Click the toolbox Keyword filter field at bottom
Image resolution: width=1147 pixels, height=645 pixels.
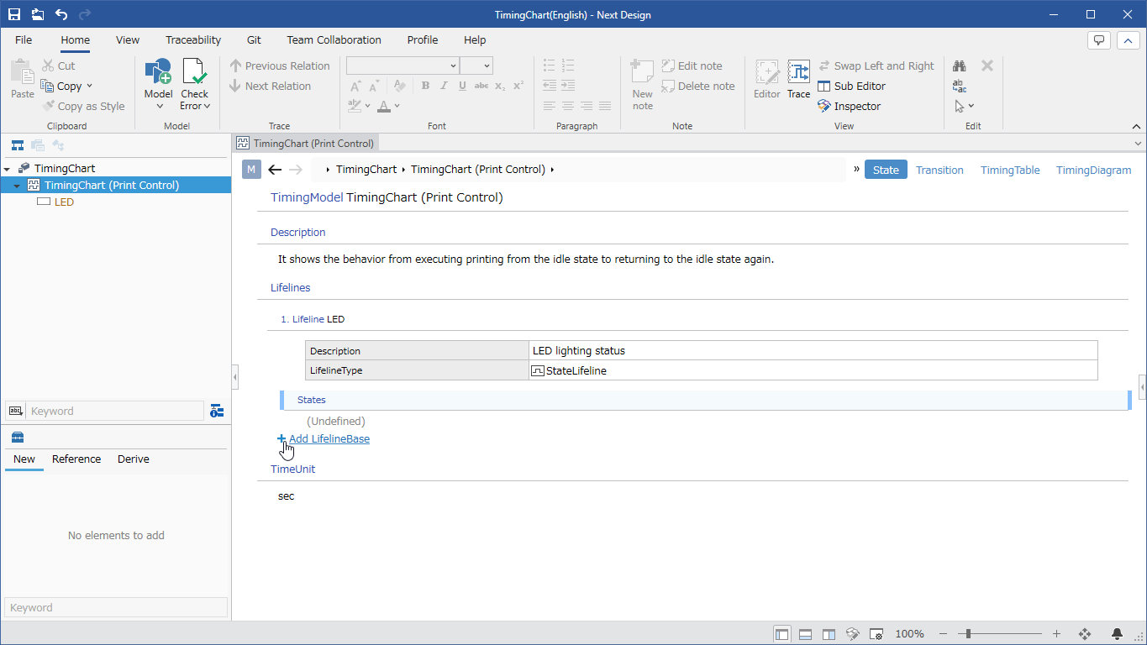click(x=116, y=607)
